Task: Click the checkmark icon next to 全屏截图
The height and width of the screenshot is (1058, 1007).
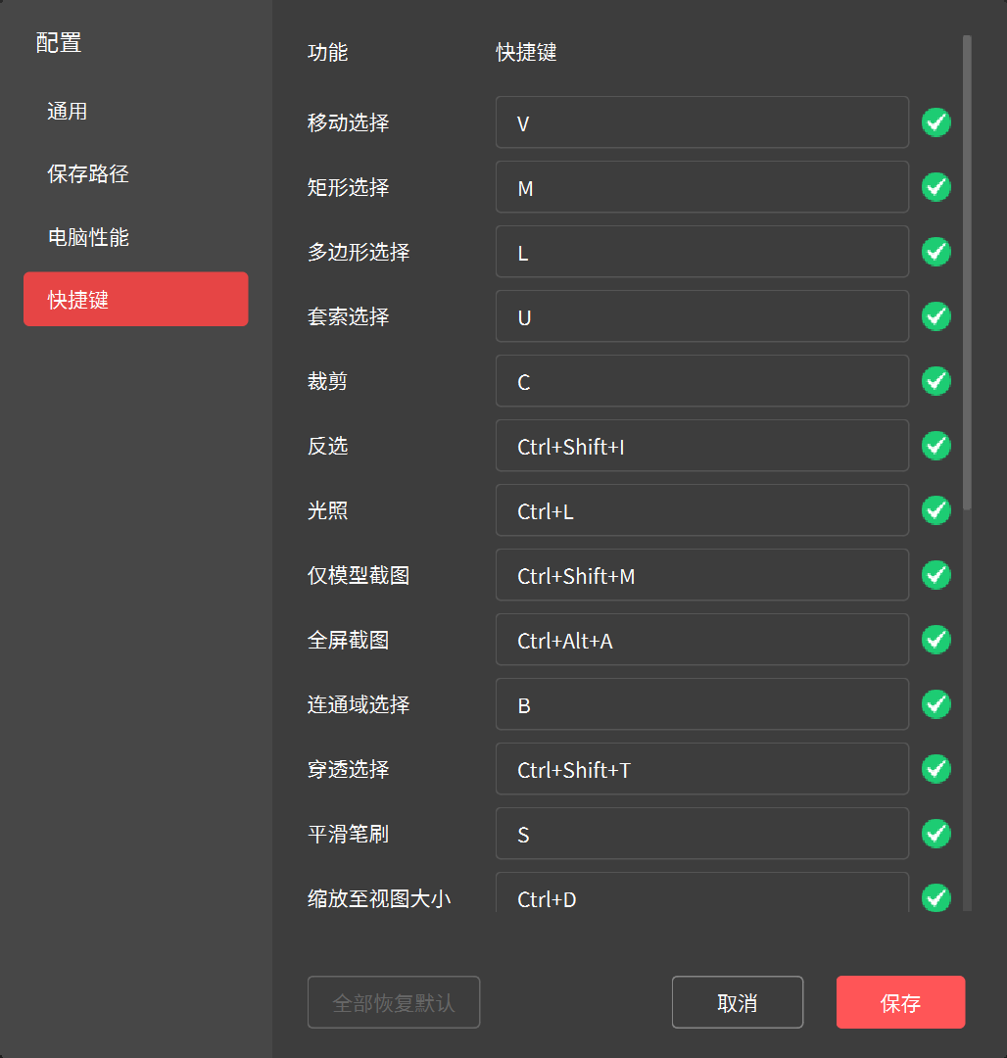Action: [936, 640]
